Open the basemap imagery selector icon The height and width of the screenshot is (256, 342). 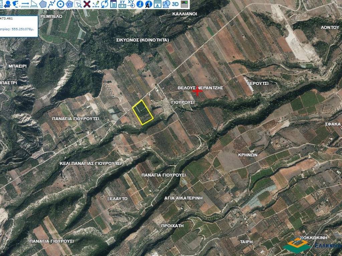click(184, 4)
